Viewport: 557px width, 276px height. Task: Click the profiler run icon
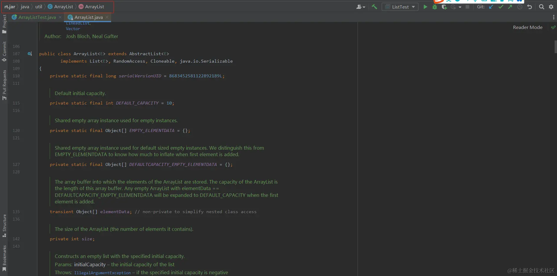point(454,7)
